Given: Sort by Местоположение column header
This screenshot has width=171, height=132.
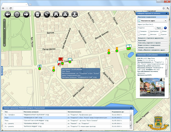Looking at the screenshot, I should pyautogui.click(x=89, y=112).
